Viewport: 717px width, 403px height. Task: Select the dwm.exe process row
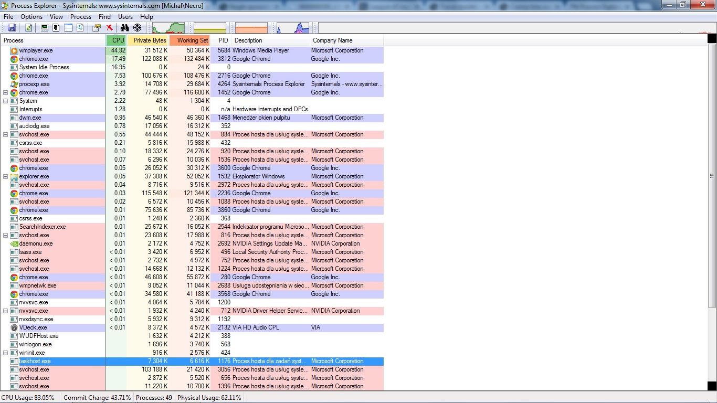pyautogui.click(x=192, y=118)
